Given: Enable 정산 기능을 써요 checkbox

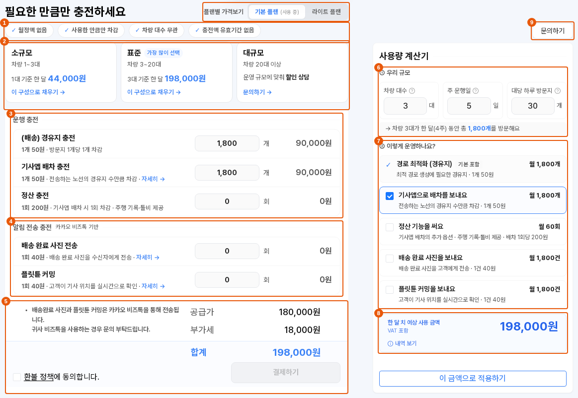Looking at the screenshot, I should (390, 227).
